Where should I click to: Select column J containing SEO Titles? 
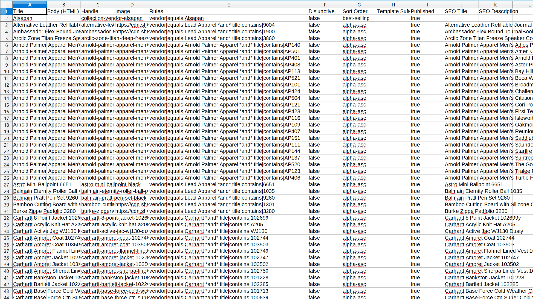point(461,4)
